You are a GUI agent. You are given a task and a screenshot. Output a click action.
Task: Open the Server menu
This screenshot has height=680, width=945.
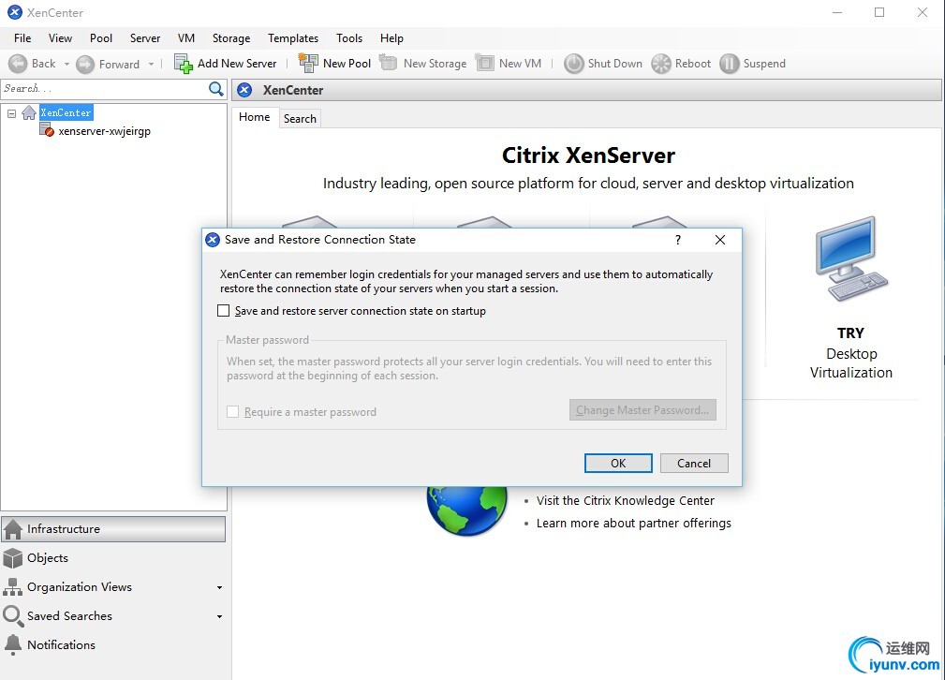145,38
